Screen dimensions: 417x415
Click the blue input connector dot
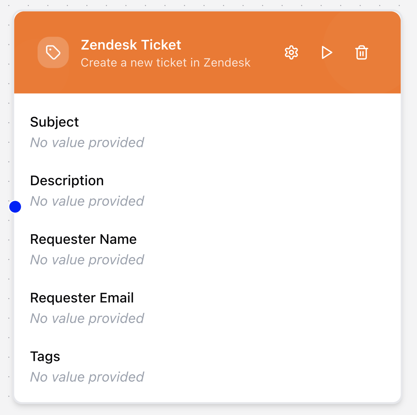(15, 207)
